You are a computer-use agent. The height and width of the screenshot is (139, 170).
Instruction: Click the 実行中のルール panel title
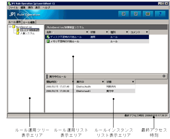(x=58, y=77)
